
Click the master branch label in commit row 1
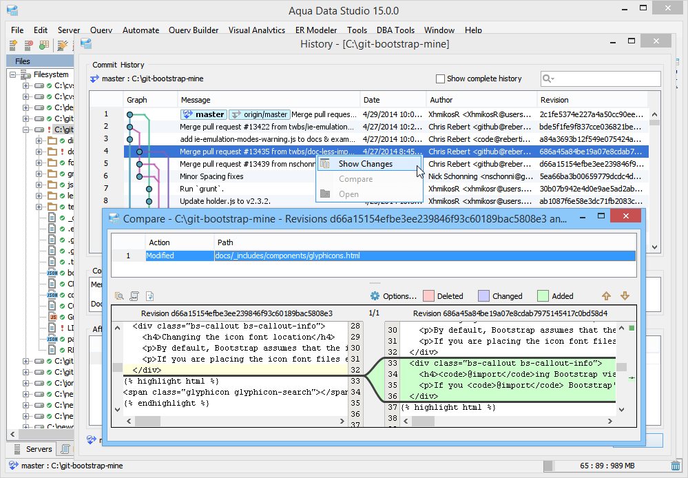[x=204, y=114]
